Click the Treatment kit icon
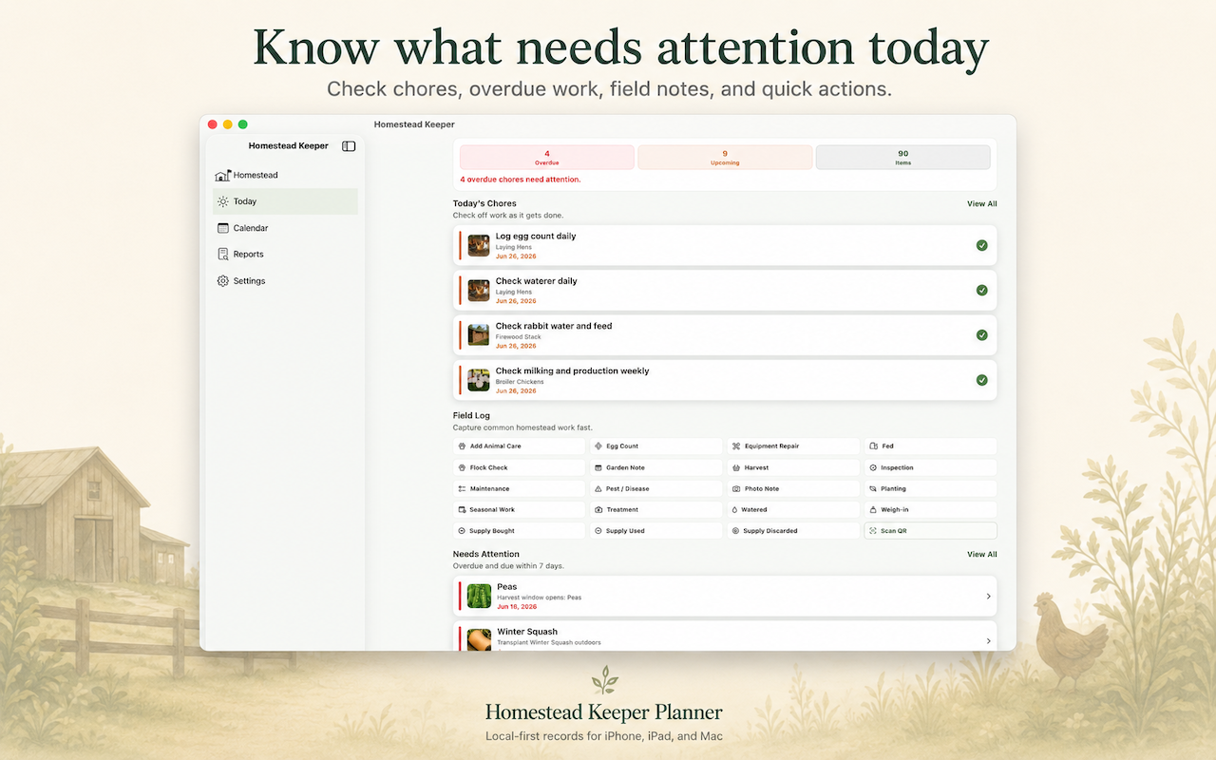This screenshot has height=760, width=1216. coord(598,510)
